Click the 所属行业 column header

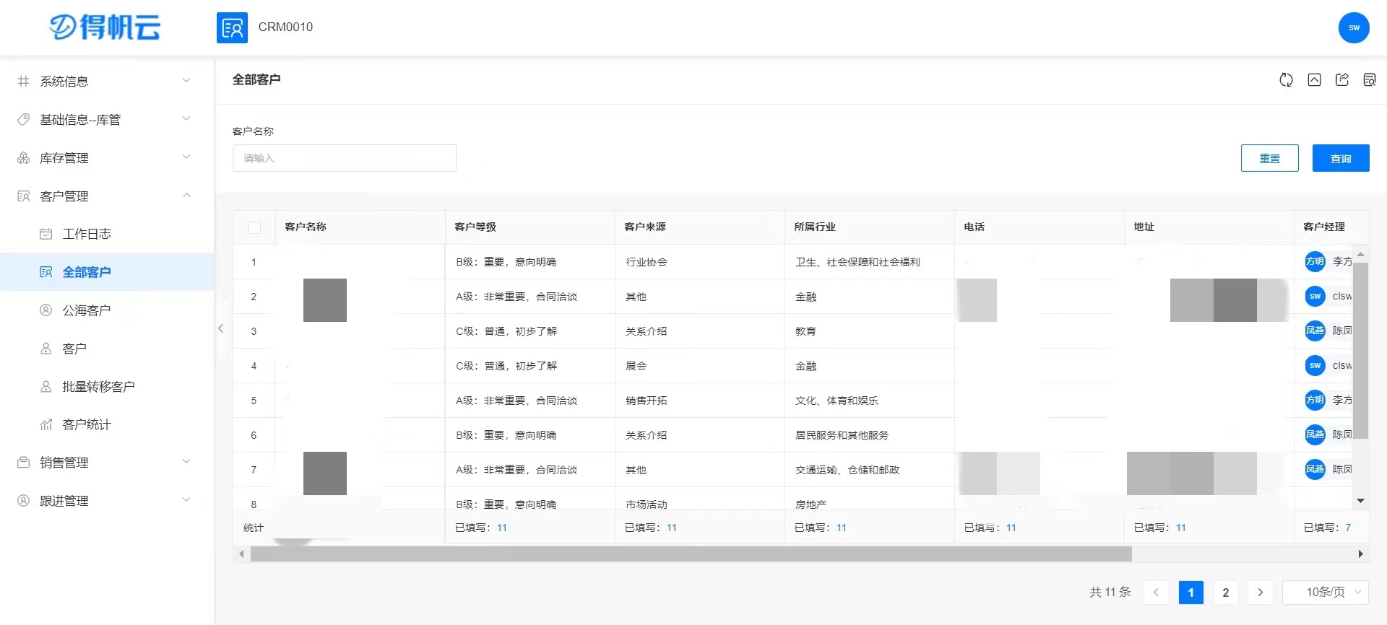[869, 227]
